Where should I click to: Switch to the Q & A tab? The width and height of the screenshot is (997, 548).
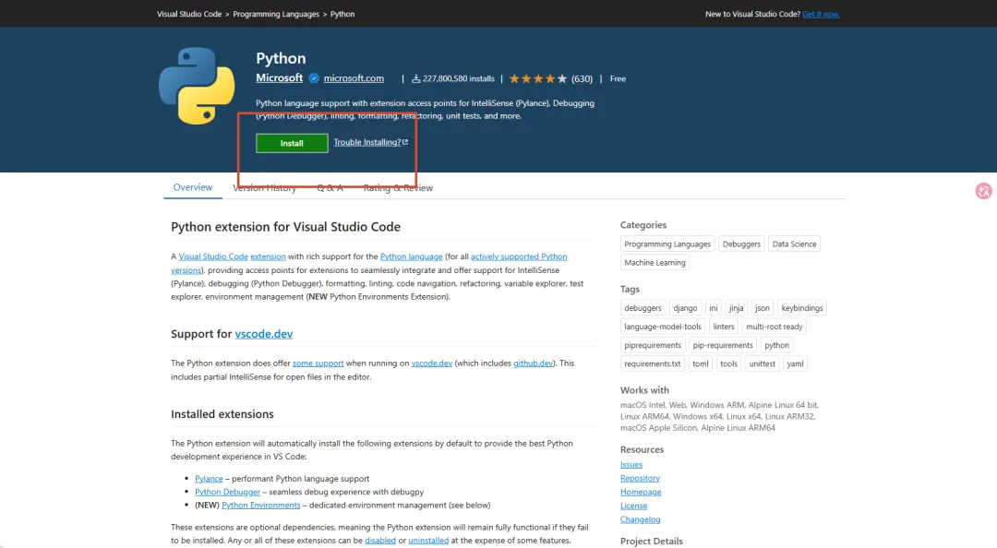[330, 188]
